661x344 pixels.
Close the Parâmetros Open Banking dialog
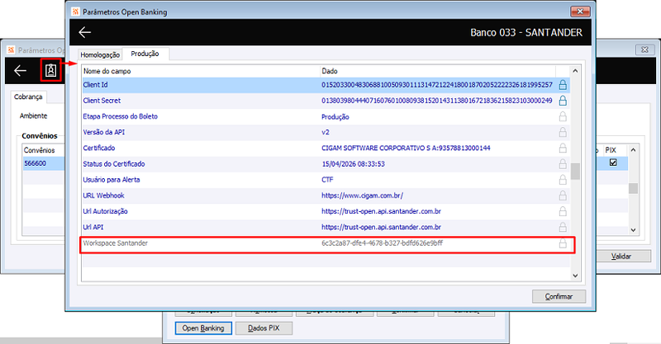click(580, 12)
